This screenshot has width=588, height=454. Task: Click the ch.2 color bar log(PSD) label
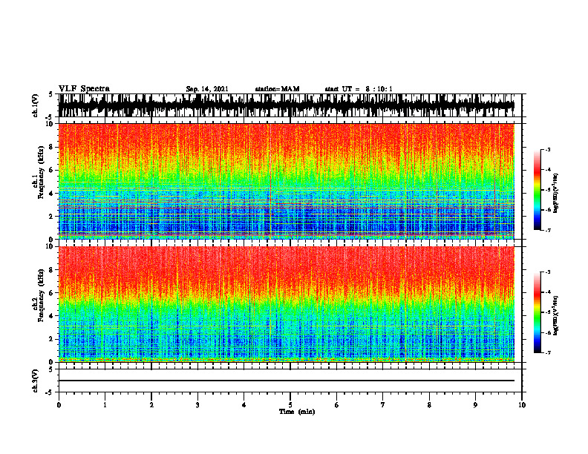556,315
